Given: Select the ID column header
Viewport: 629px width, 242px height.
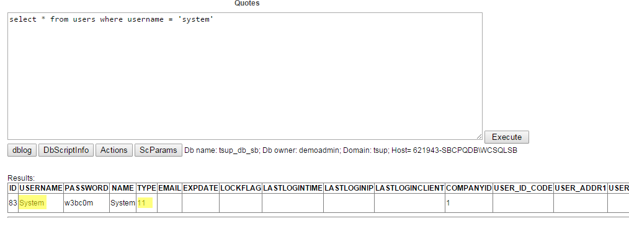Looking at the screenshot, I should (13, 188).
